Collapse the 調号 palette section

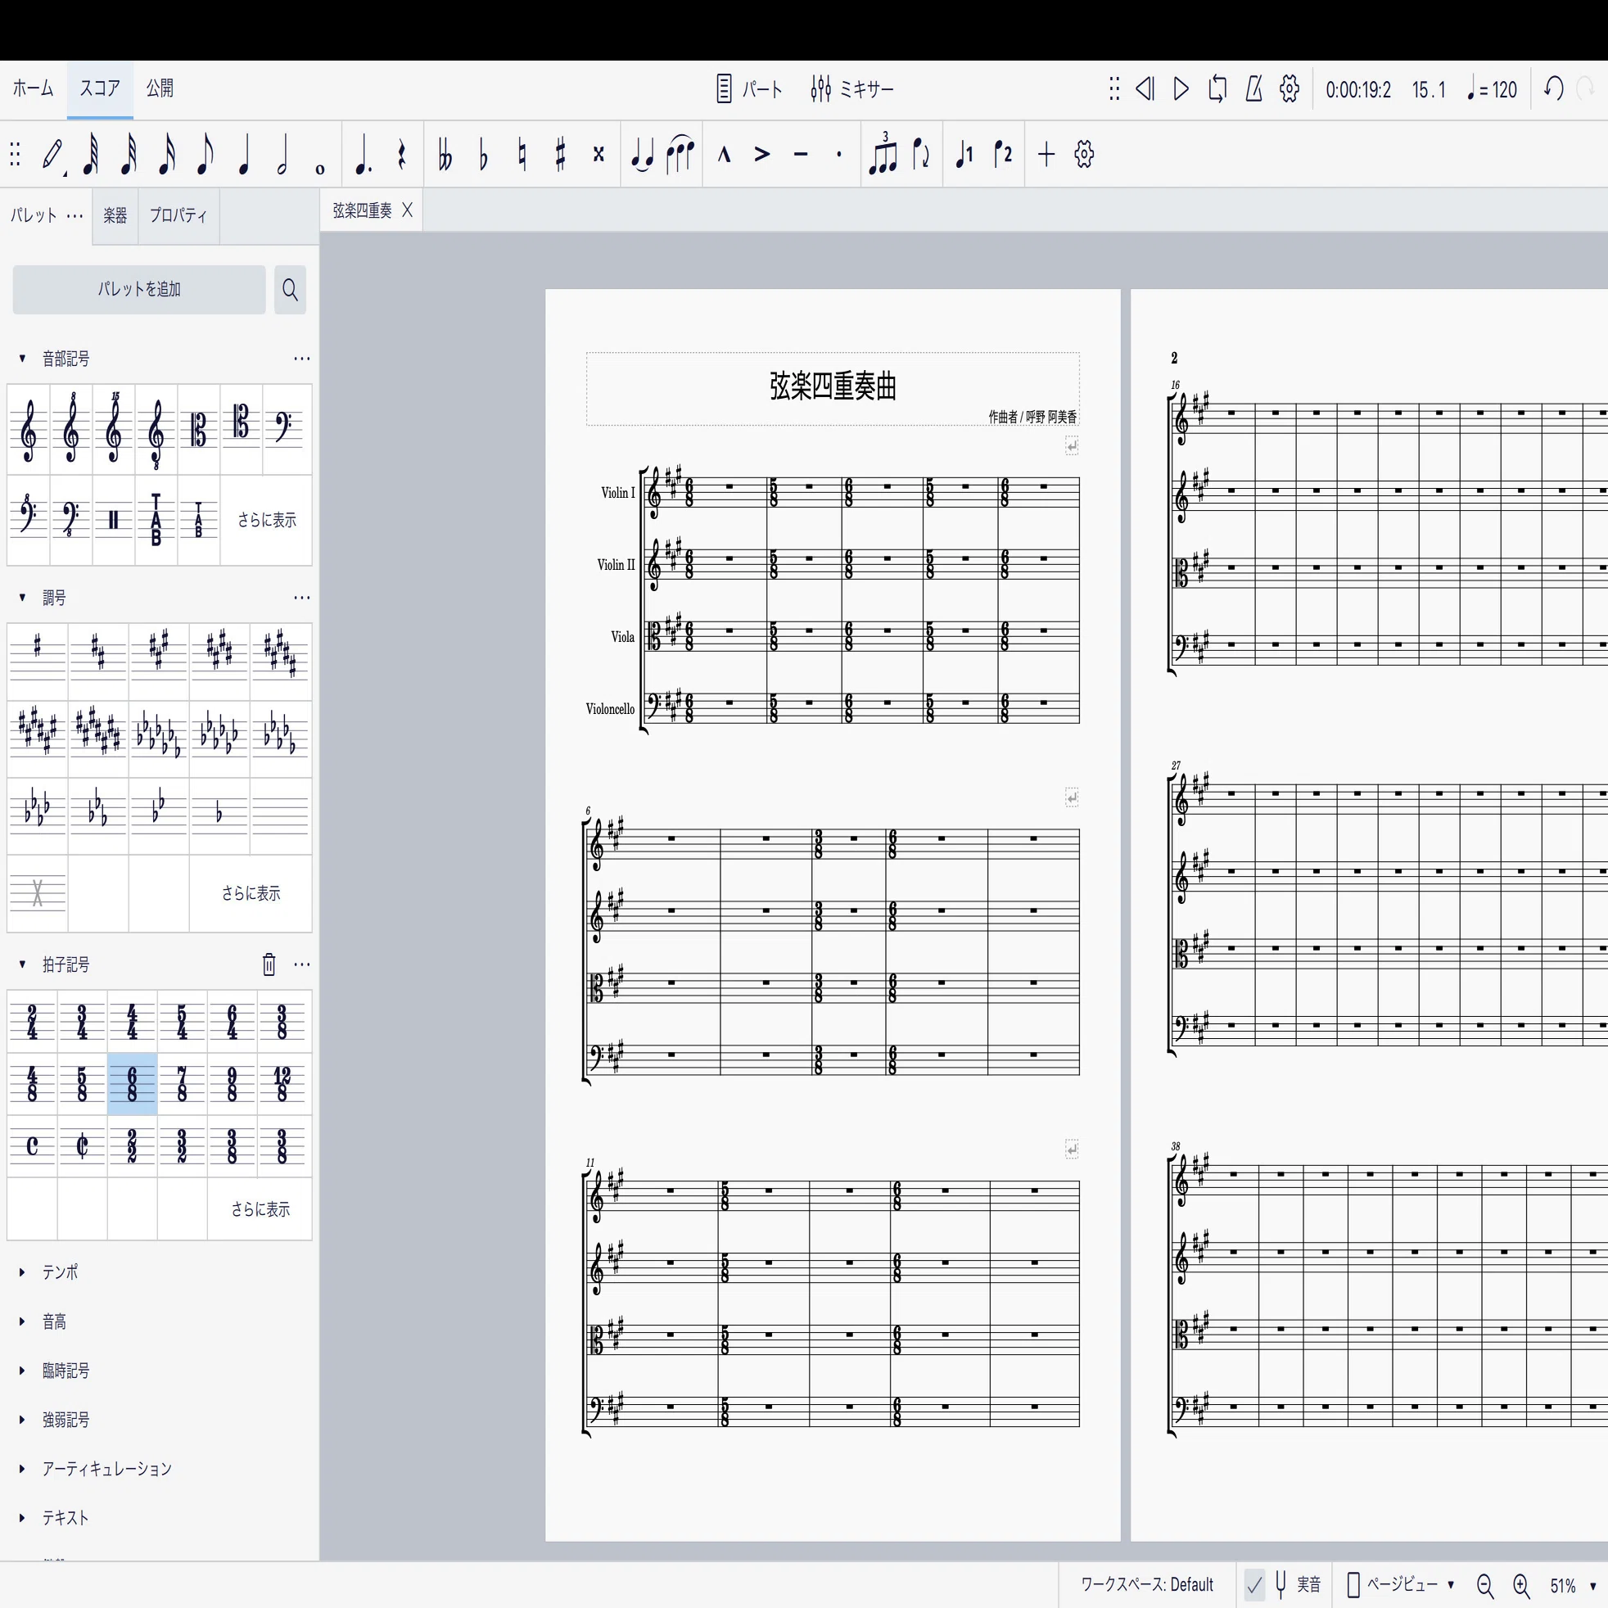tap(22, 597)
